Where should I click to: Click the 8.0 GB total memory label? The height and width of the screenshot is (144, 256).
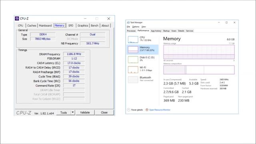point(230,39)
